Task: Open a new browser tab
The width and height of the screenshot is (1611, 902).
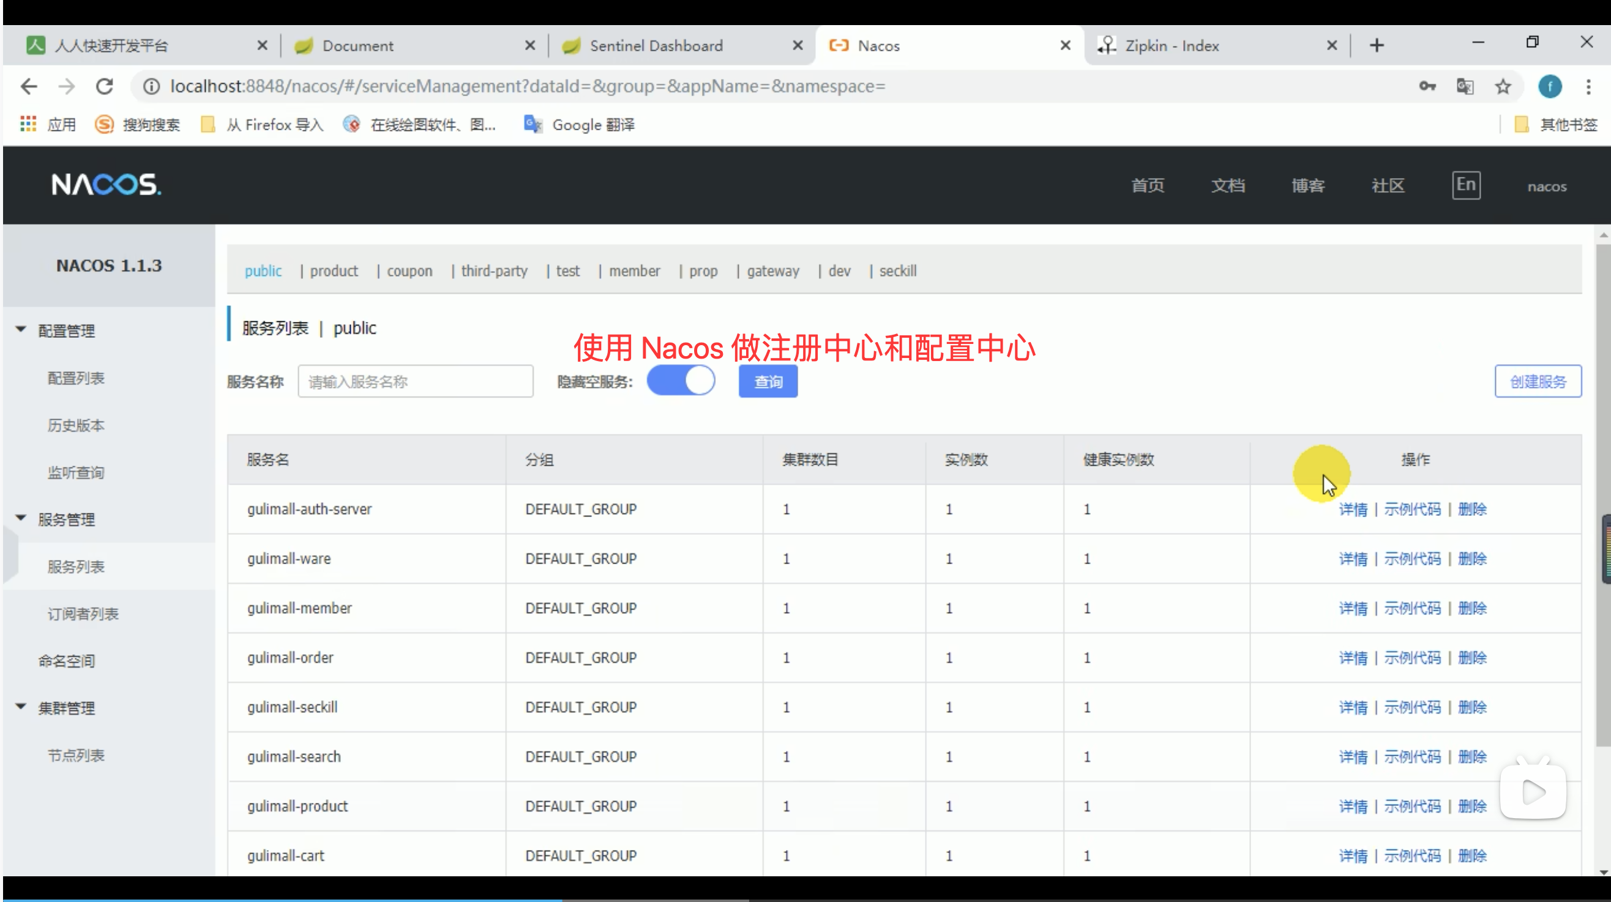Action: point(1377,46)
